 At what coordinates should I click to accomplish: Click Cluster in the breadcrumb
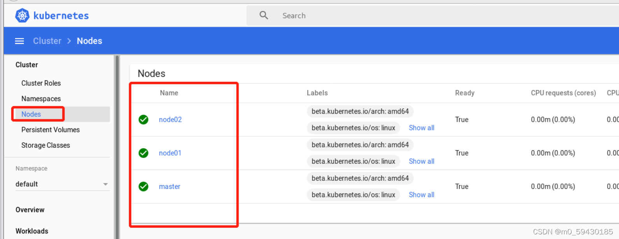point(47,41)
